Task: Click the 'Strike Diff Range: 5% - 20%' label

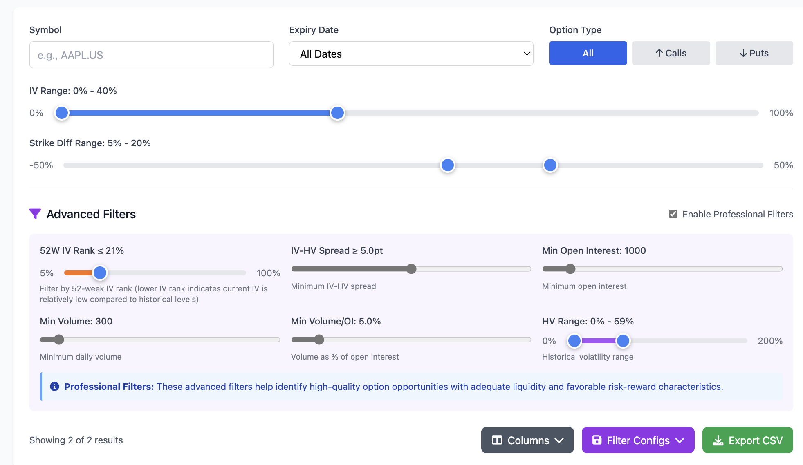Action: pos(90,143)
